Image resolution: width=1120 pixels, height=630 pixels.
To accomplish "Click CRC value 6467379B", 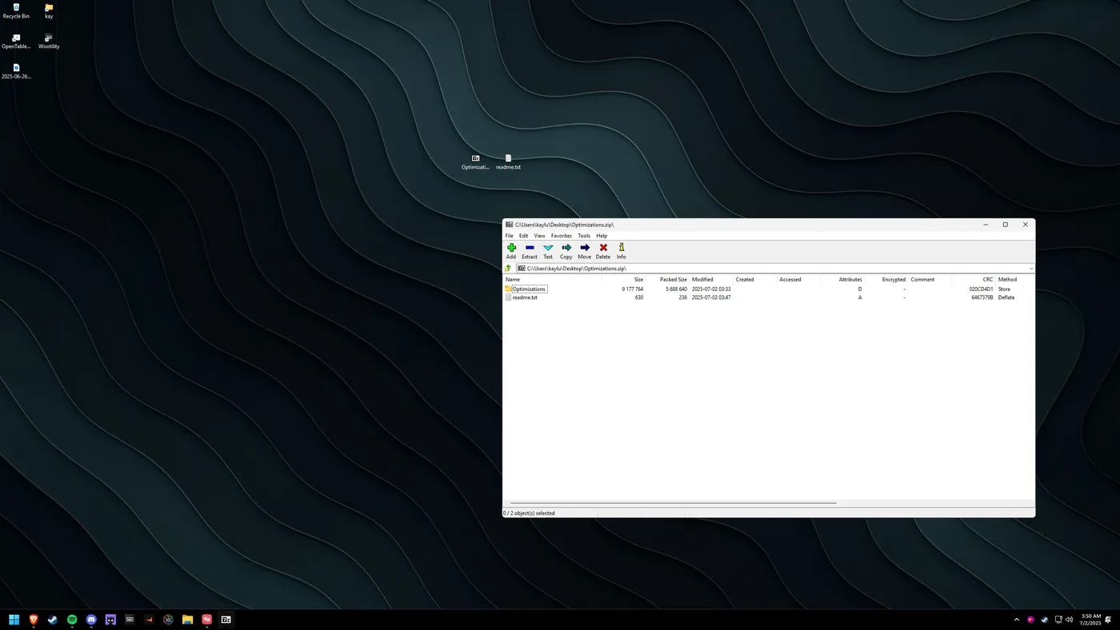I will tap(982, 297).
